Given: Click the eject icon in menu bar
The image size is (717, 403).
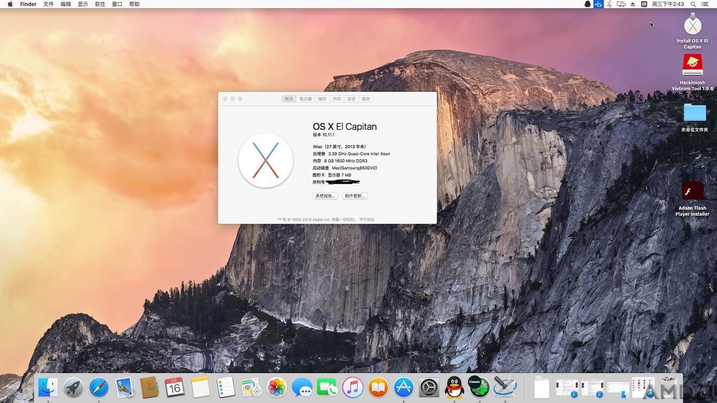Looking at the screenshot, I should click(632, 4).
